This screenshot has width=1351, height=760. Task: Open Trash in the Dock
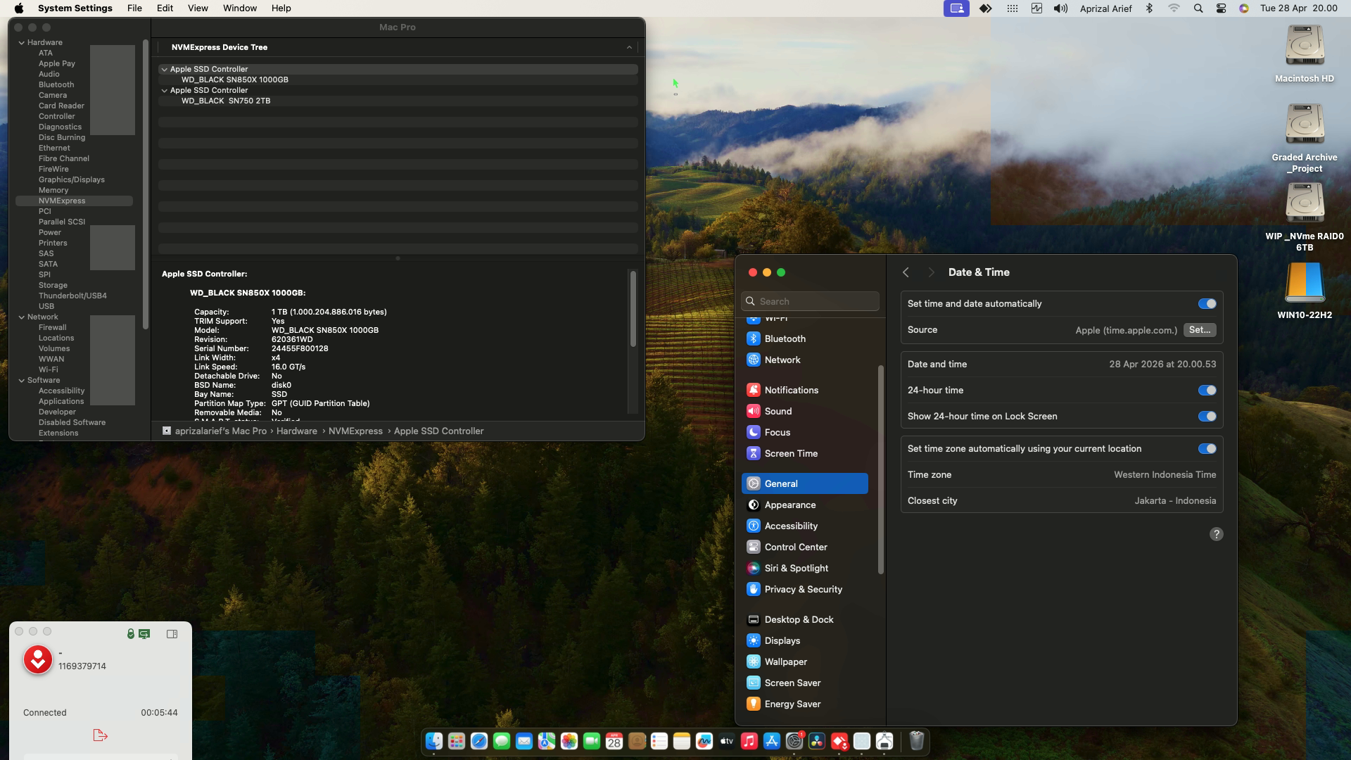(916, 741)
